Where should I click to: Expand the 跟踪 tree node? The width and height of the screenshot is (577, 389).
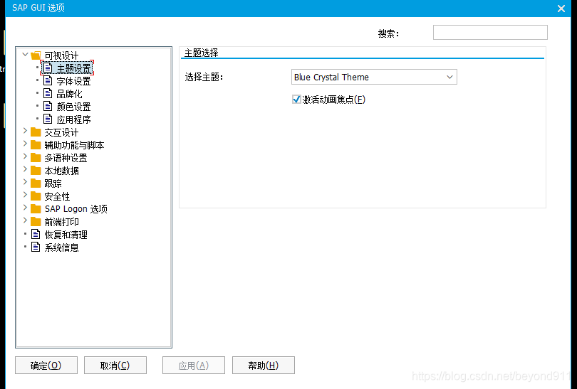pyautogui.click(x=25, y=182)
